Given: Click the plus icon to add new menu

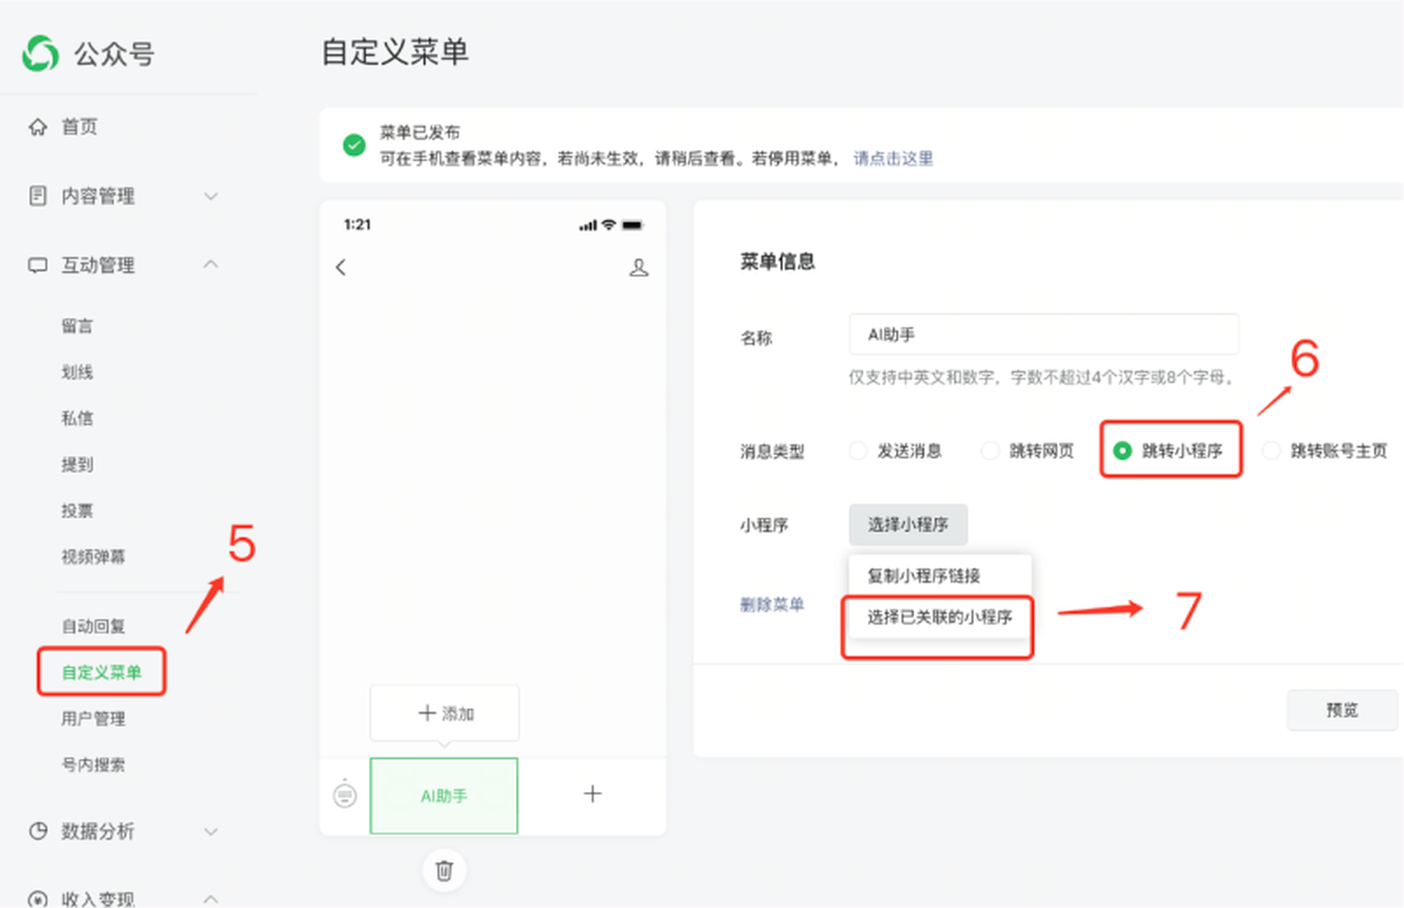Looking at the screenshot, I should 592,794.
